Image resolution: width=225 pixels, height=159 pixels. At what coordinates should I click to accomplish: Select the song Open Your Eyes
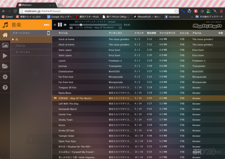point(138,141)
